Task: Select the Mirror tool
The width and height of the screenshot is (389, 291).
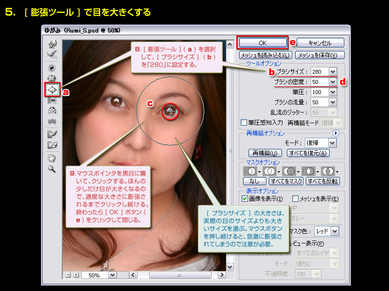Action: tap(52, 111)
